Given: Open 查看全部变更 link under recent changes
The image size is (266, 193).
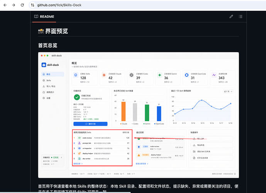Looking at the screenshot, I should point(142,164).
